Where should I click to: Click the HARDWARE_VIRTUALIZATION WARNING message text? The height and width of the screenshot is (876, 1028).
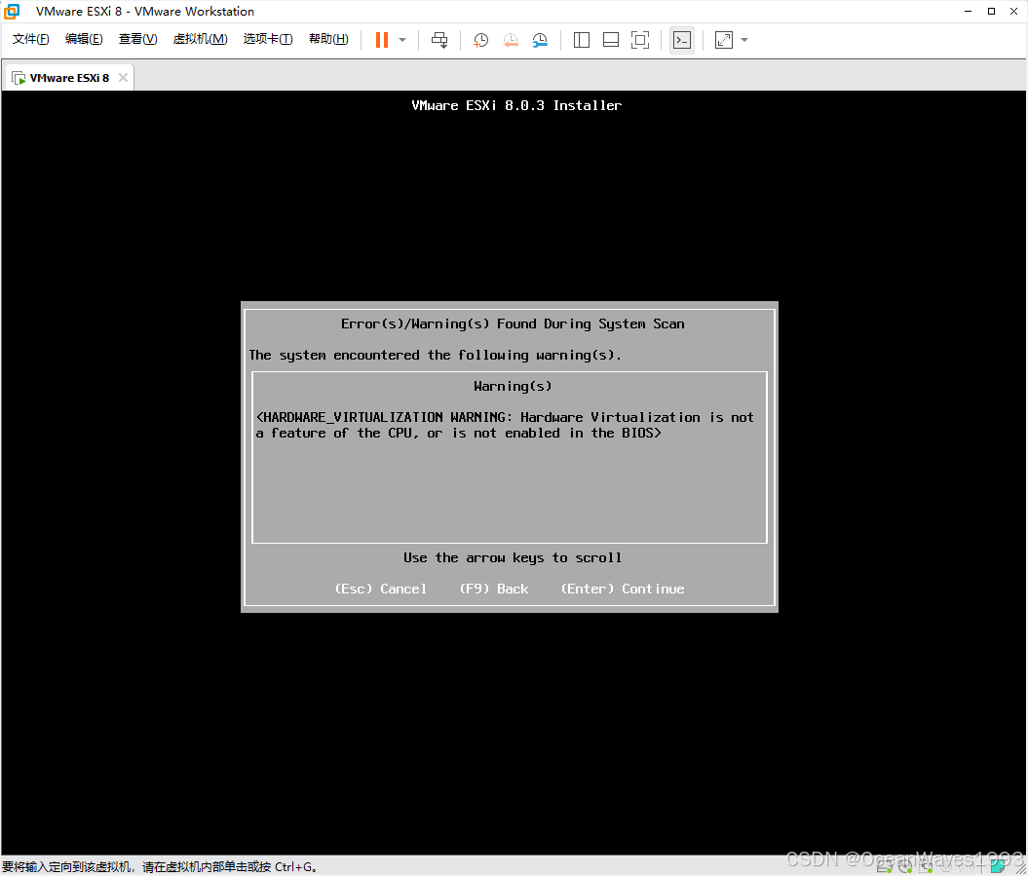click(505, 425)
